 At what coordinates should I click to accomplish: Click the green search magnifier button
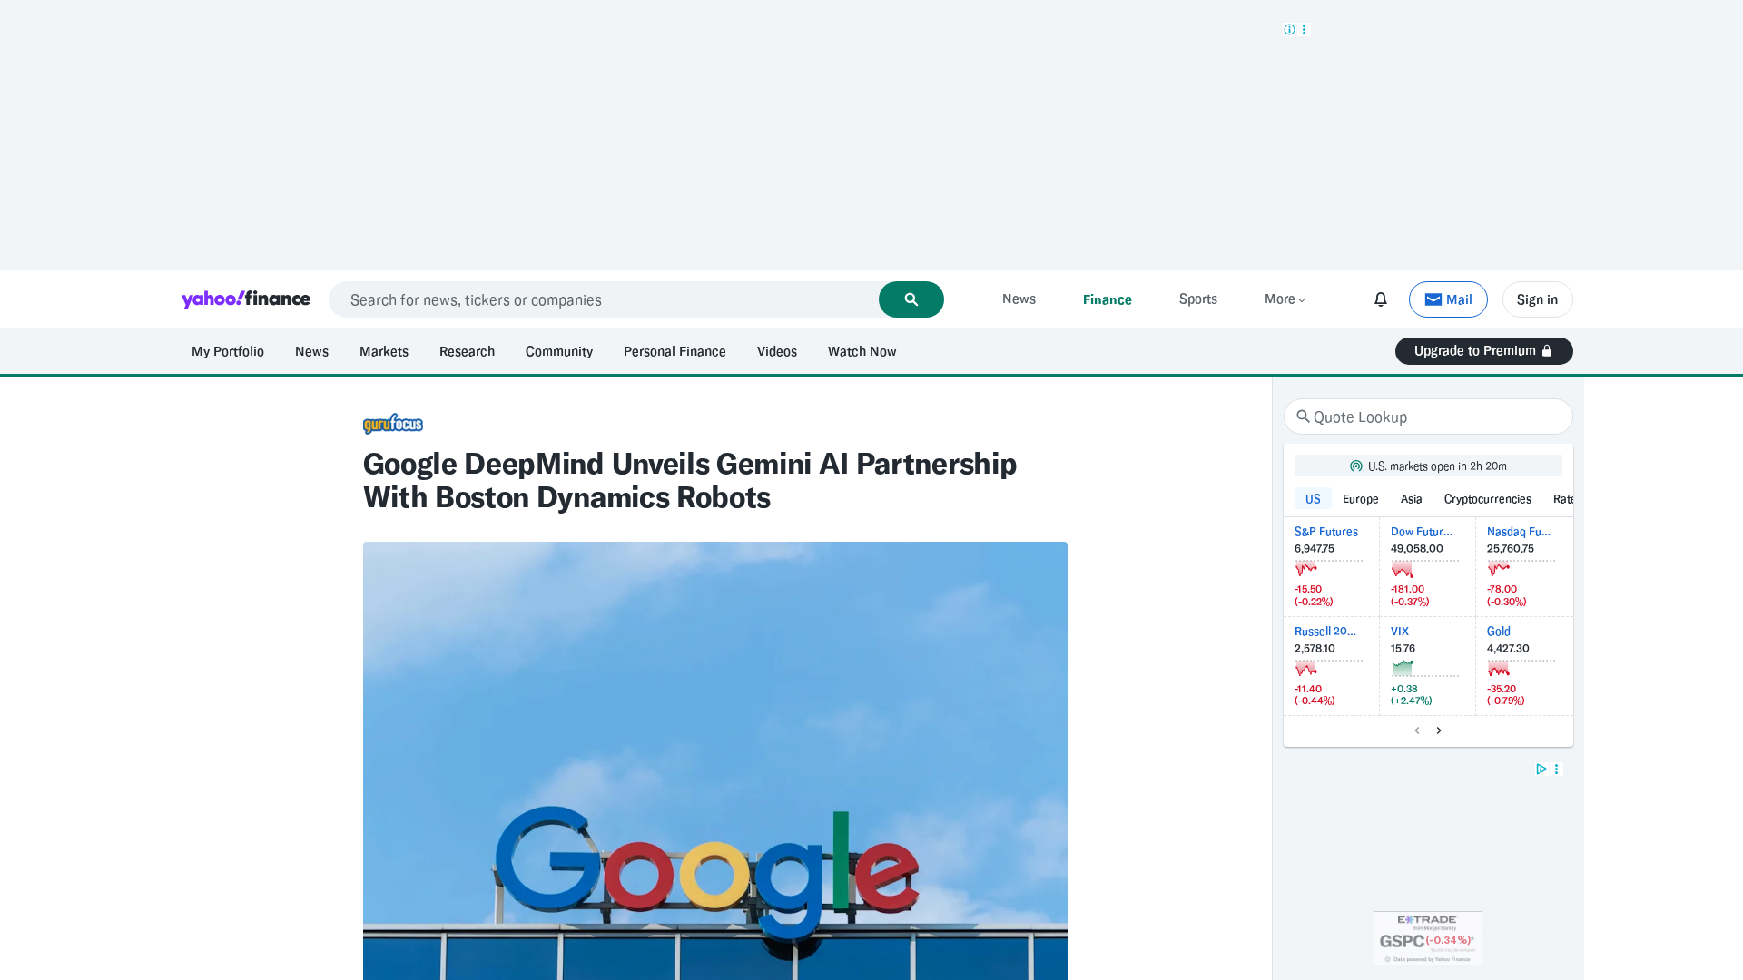pos(911,299)
